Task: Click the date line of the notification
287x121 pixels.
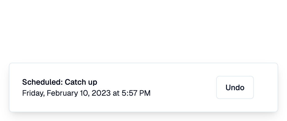Action: [86, 93]
